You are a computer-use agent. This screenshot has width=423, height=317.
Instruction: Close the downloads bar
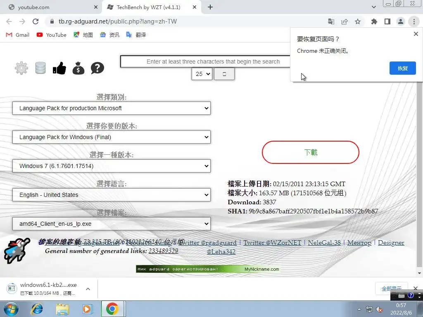416,288
